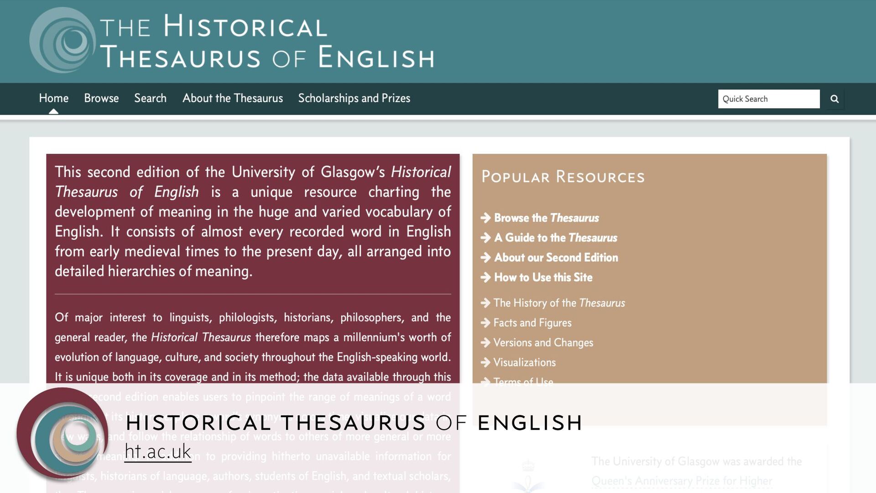
Task: Click arrow icon beside Facts and Figures
Action: [x=485, y=323]
